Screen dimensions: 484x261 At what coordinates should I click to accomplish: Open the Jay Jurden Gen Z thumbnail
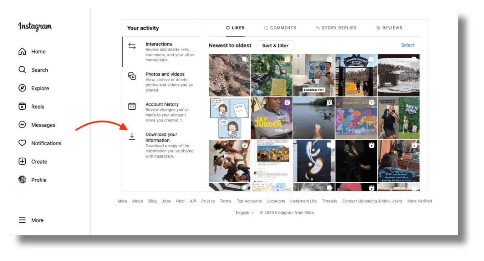[x=272, y=118]
